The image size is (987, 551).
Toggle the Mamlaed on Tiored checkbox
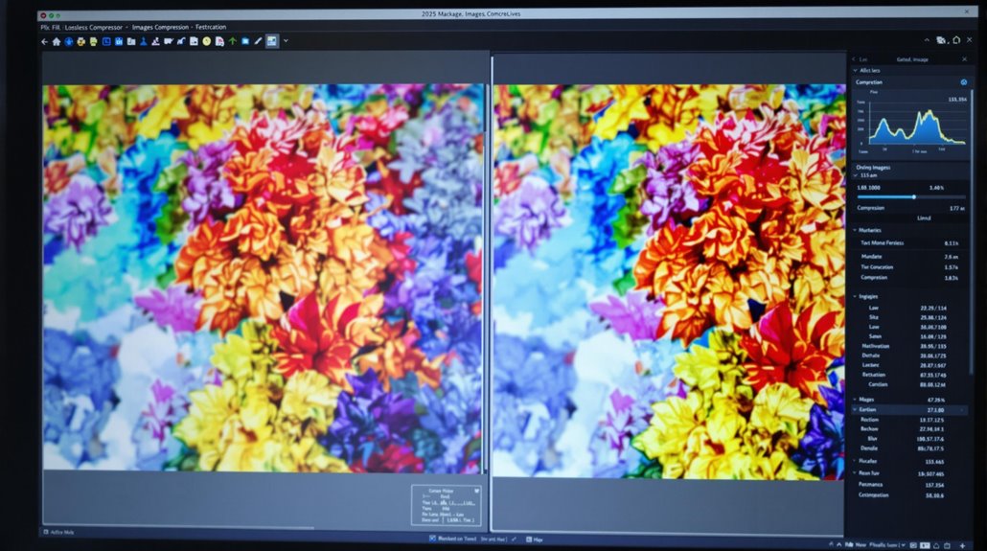click(432, 539)
